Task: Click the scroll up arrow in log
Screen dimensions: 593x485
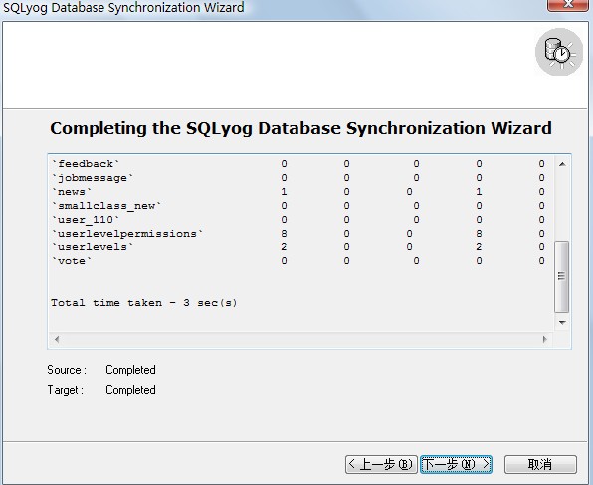Action: 562,164
